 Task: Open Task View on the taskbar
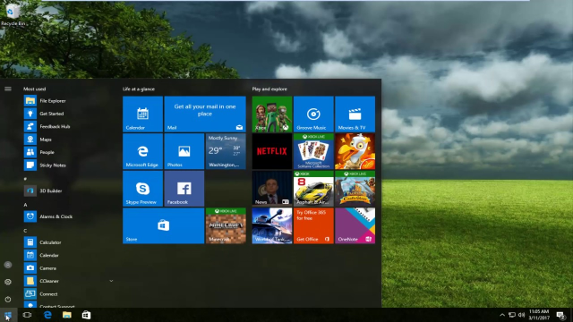[28, 315]
